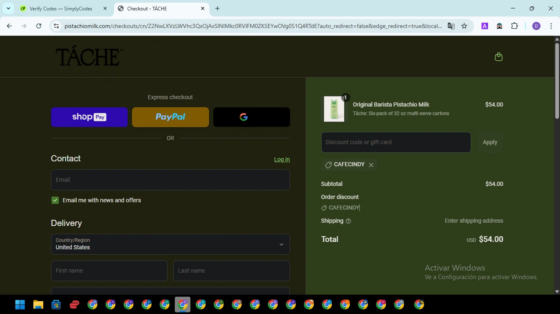Apply the discount code

pos(490,142)
